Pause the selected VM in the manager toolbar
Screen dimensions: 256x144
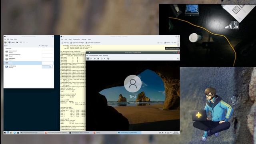pyautogui.click(x=20, y=42)
